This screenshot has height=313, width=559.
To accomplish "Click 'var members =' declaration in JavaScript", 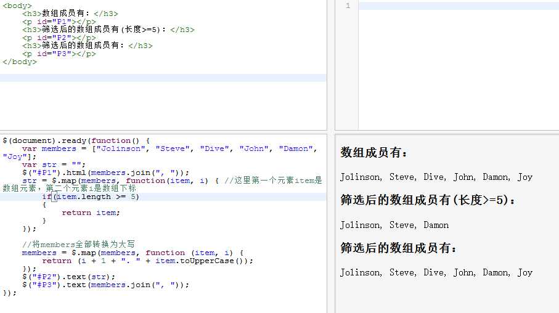I will click(54, 148).
